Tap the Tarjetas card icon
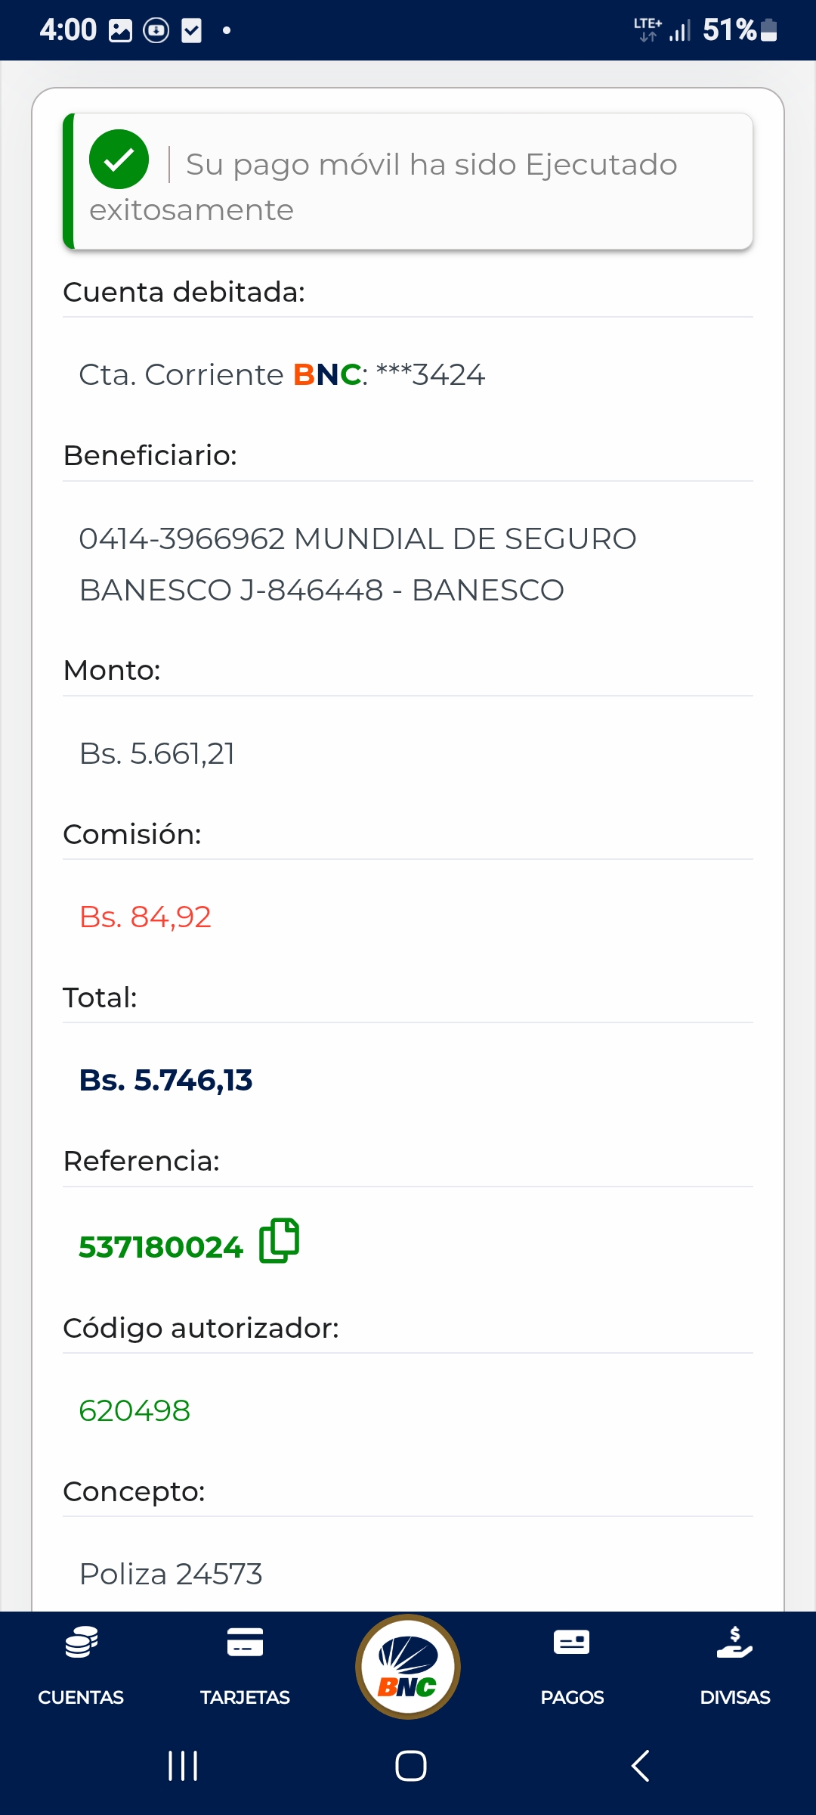 point(245,1643)
